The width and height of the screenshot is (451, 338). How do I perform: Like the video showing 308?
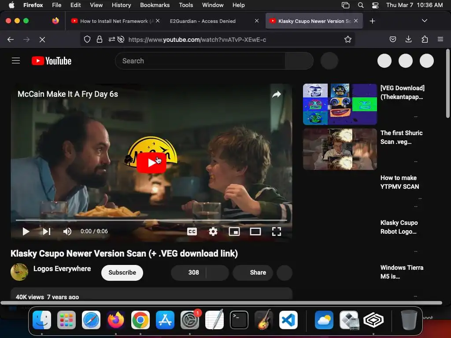click(x=189, y=272)
